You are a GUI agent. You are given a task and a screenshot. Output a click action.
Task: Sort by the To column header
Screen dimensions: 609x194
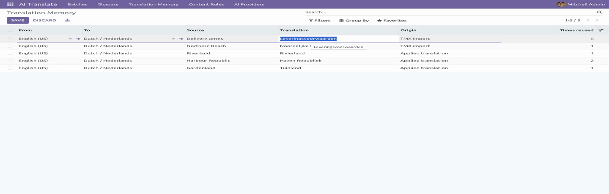tap(134, 30)
